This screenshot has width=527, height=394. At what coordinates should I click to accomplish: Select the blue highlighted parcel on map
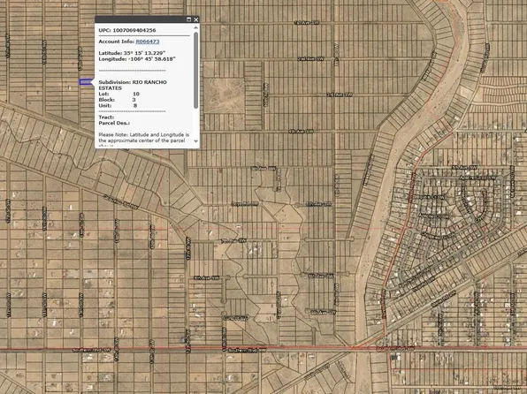[x=86, y=81]
